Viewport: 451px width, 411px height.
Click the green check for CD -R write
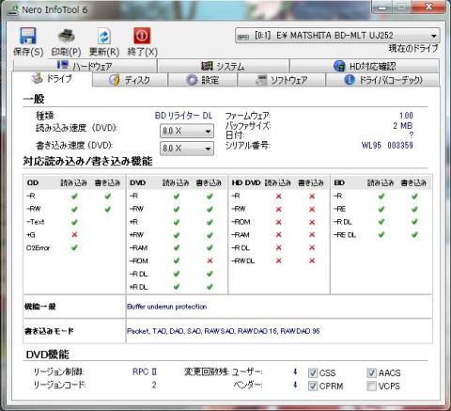coord(108,197)
